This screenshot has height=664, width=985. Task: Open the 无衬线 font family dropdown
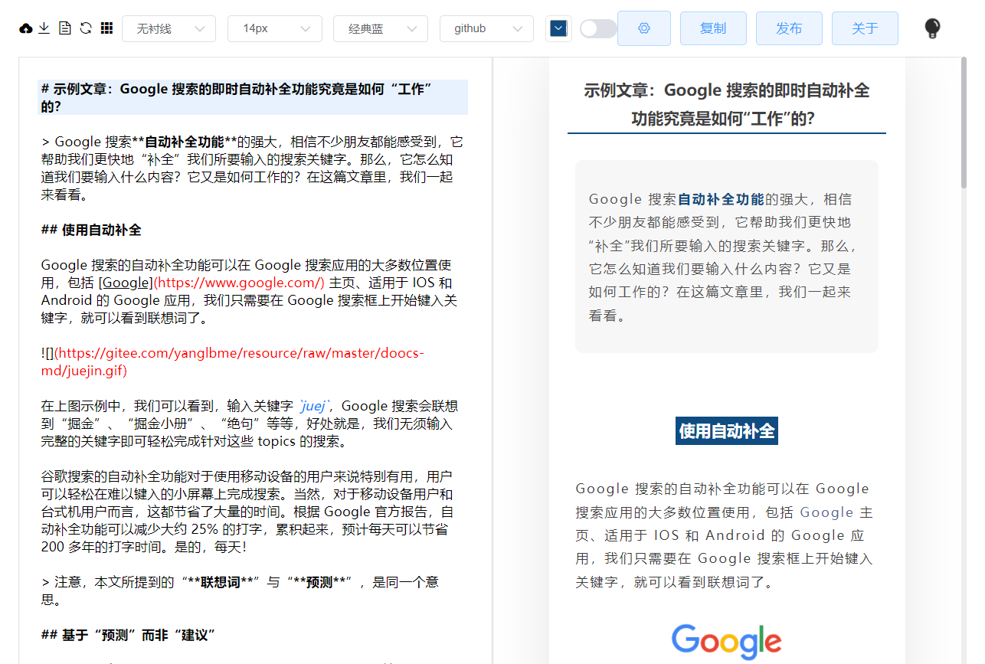click(169, 28)
